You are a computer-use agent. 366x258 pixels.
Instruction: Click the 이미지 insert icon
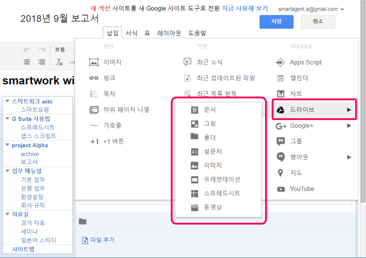click(94, 62)
